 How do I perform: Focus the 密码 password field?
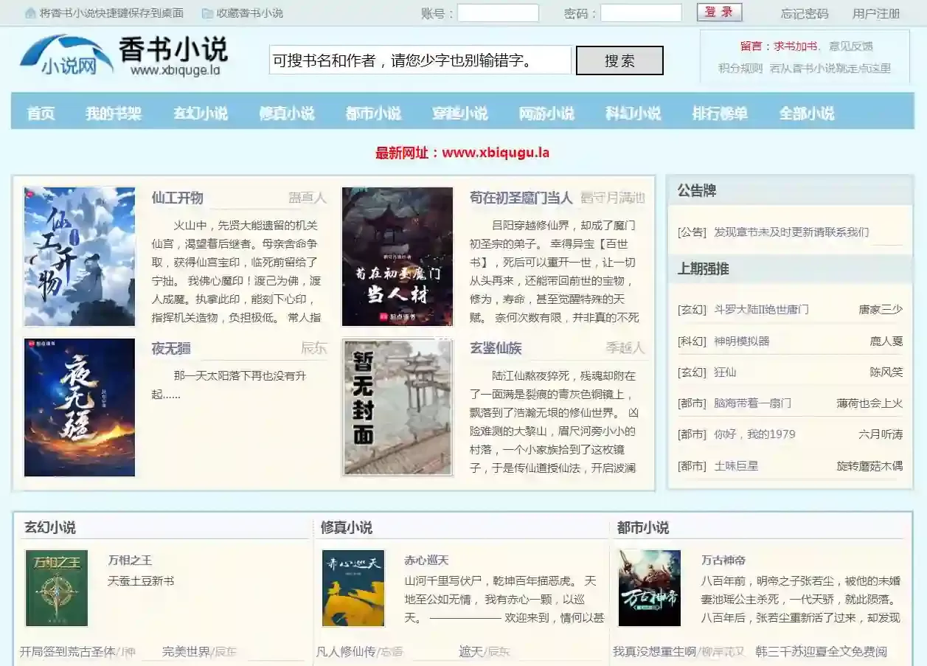point(641,13)
